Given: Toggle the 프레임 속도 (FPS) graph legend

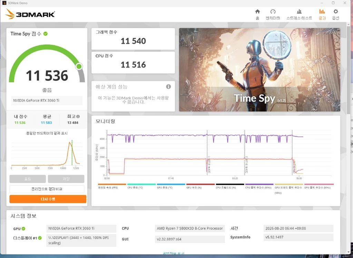Looking at the screenshot, I should (x=112, y=186).
